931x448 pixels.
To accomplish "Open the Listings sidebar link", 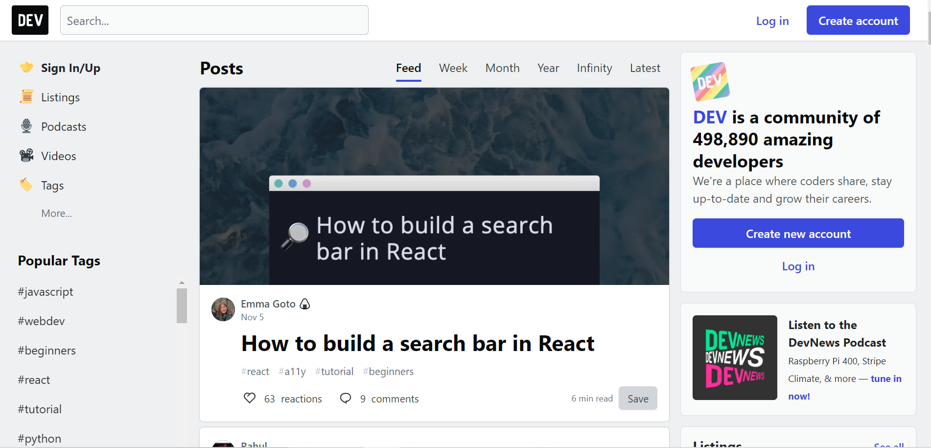I will 60,97.
